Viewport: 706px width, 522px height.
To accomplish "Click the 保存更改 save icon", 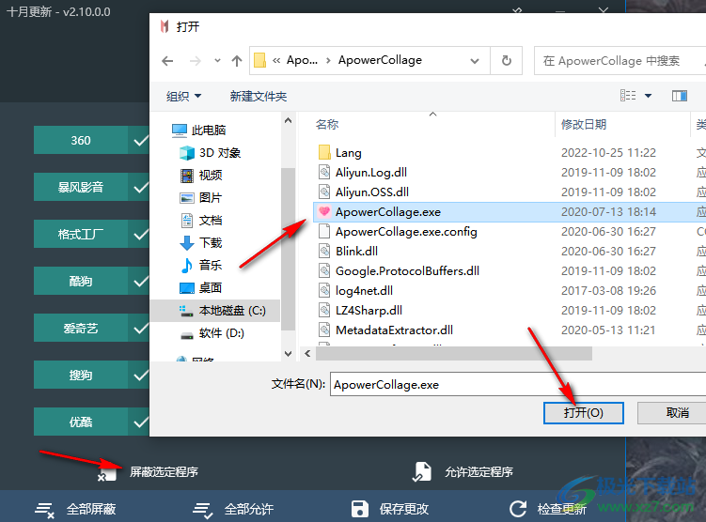I will tap(359, 509).
